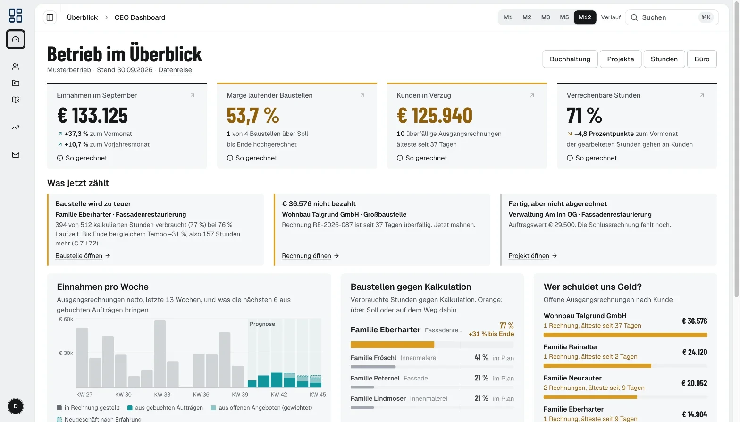Click the Rechnung öffnen link
This screenshot has width=740, height=422.
pos(311,256)
